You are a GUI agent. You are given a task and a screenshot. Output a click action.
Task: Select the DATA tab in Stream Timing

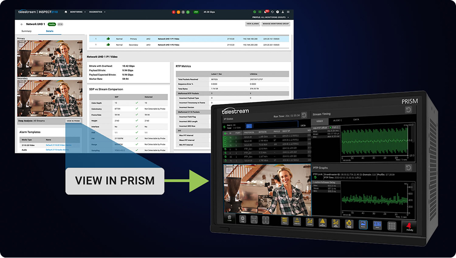(356, 119)
